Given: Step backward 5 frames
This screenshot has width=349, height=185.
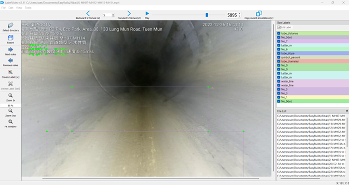Looking at the screenshot, I should pyautogui.click(x=88, y=13).
